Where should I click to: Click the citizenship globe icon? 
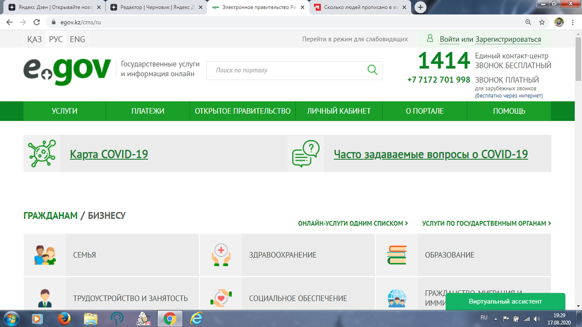[x=397, y=298]
